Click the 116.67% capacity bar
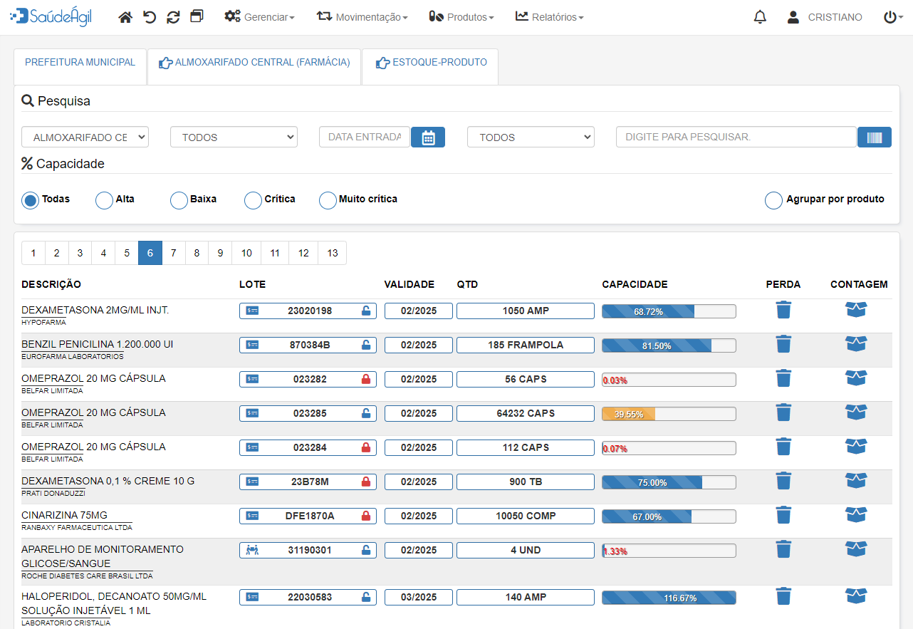 669,598
